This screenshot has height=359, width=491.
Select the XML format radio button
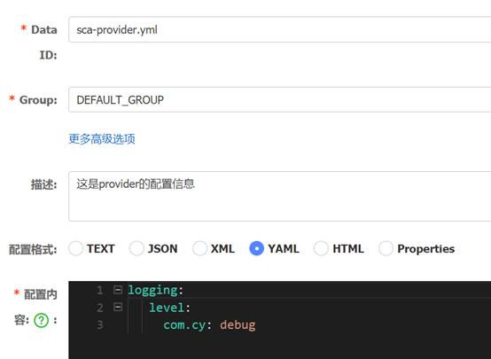pos(199,248)
